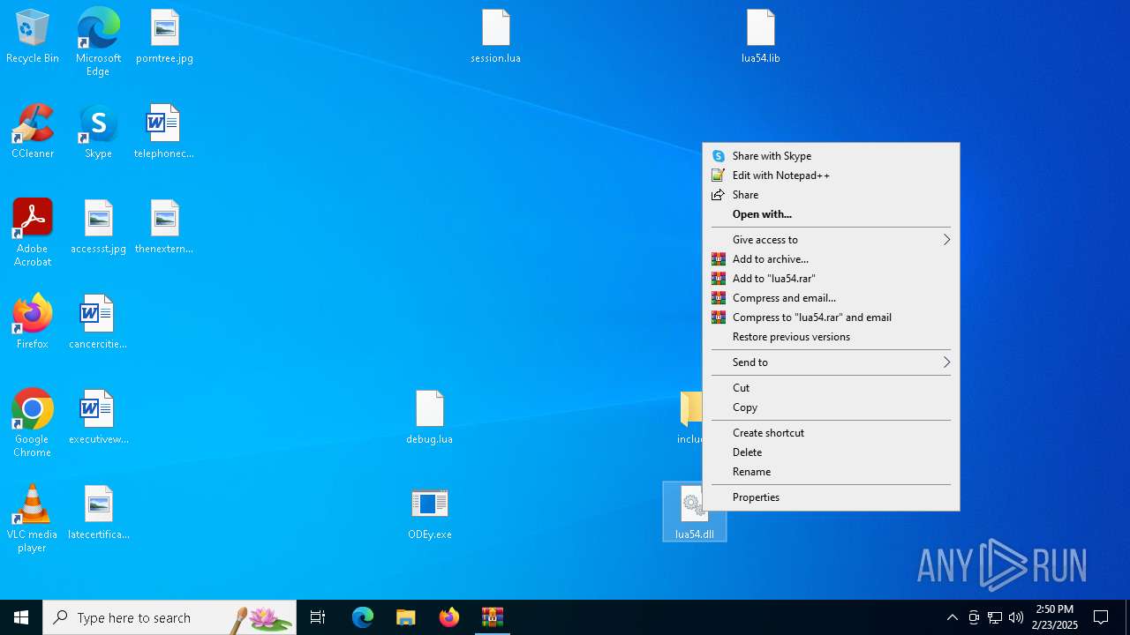Select the VLC media player shortcut

click(x=33, y=519)
